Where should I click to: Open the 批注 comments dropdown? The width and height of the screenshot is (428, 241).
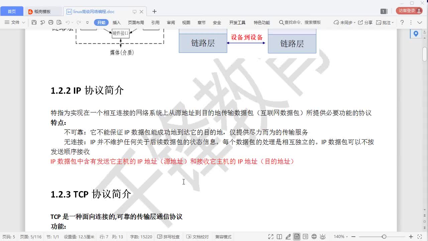385,22
